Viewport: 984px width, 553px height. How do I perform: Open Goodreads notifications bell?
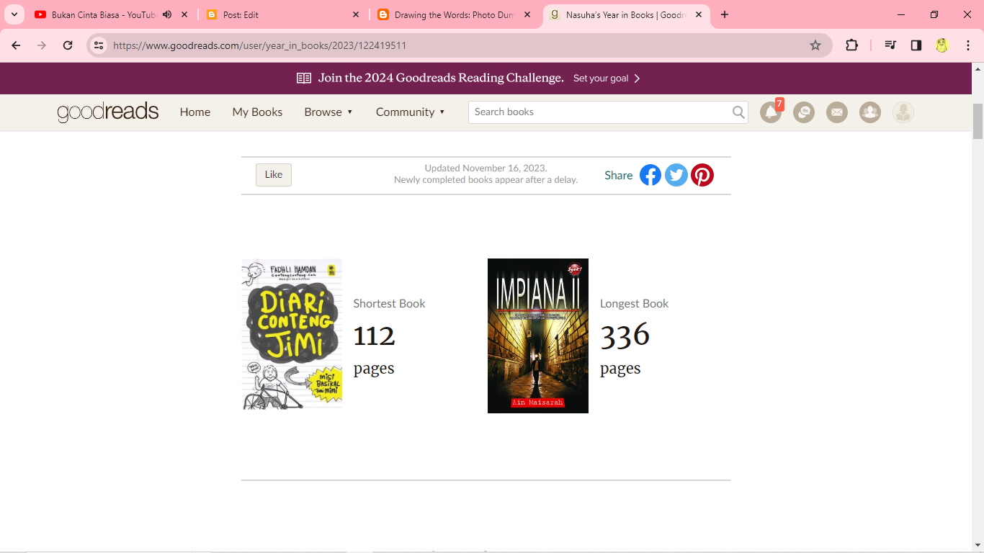(x=771, y=112)
